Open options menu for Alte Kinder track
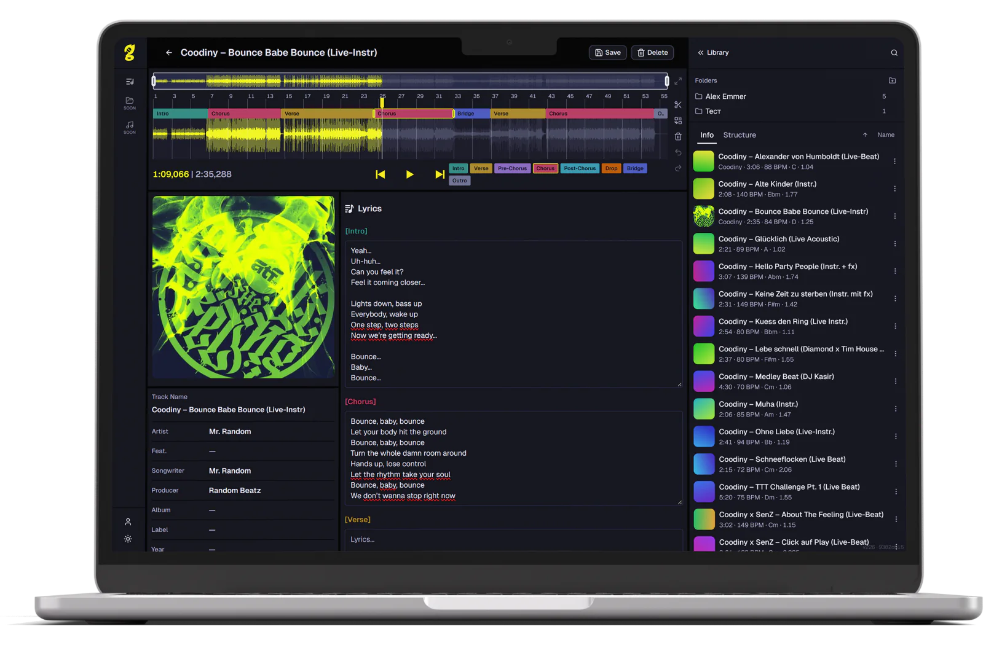 895,189
